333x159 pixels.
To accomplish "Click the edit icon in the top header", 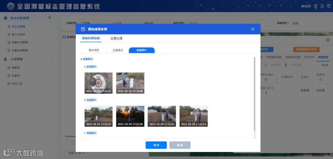I will (x=316, y=6).
